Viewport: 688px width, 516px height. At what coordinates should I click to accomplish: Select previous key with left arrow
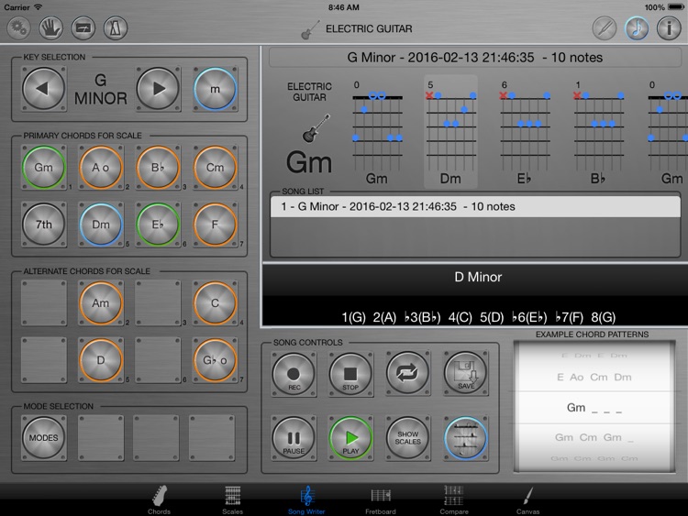coord(43,89)
